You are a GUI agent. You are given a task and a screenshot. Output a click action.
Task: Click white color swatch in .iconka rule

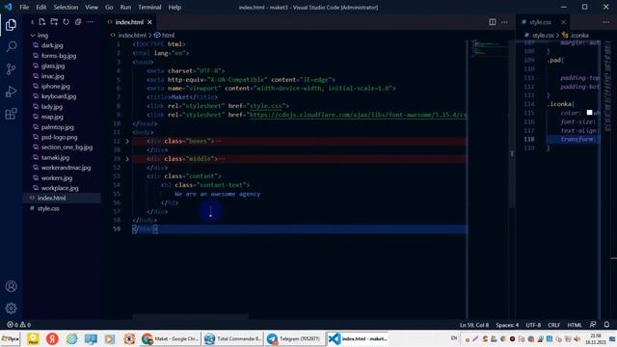point(589,113)
